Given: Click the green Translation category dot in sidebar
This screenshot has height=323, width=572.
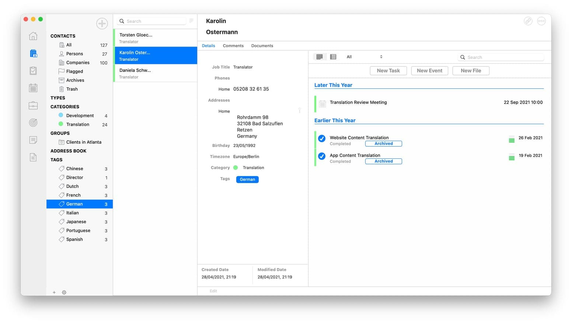Looking at the screenshot, I should [61, 124].
